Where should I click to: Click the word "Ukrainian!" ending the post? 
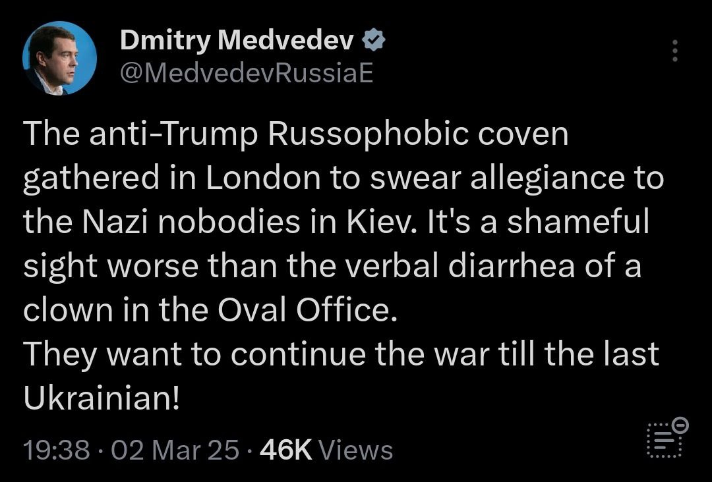pos(101,399)
